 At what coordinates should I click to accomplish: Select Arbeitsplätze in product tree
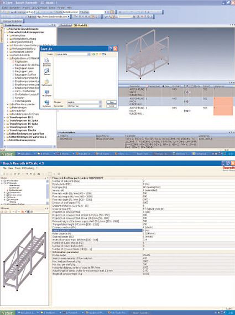19,35
